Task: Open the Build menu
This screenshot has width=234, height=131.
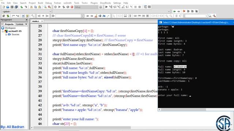Action: click(40, 3)
